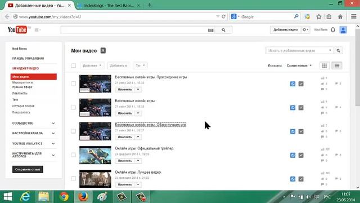Click privacy icon for 'Прохождение игры' video
360x203 pixels.
pyautogui.click(x=292, y=84)
